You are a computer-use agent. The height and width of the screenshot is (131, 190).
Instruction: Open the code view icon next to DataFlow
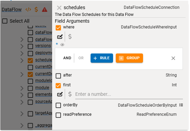coord(28,9)
